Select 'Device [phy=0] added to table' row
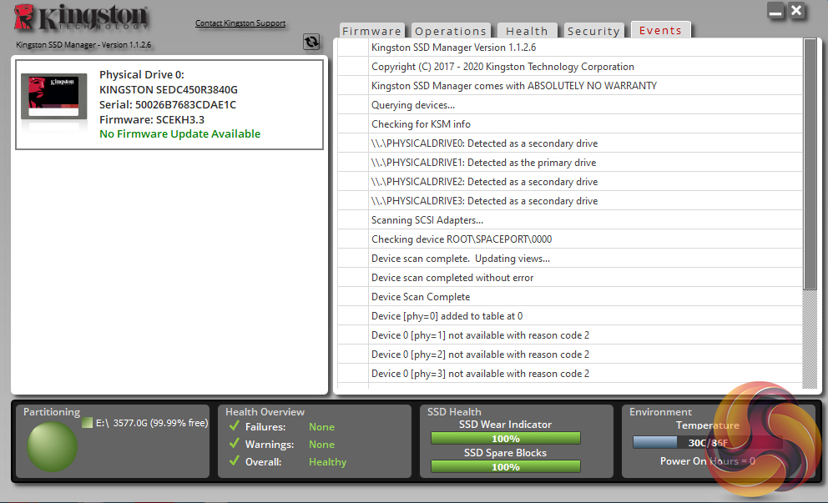Viewport: 828px width, 503px height. (x=570, y=316)
